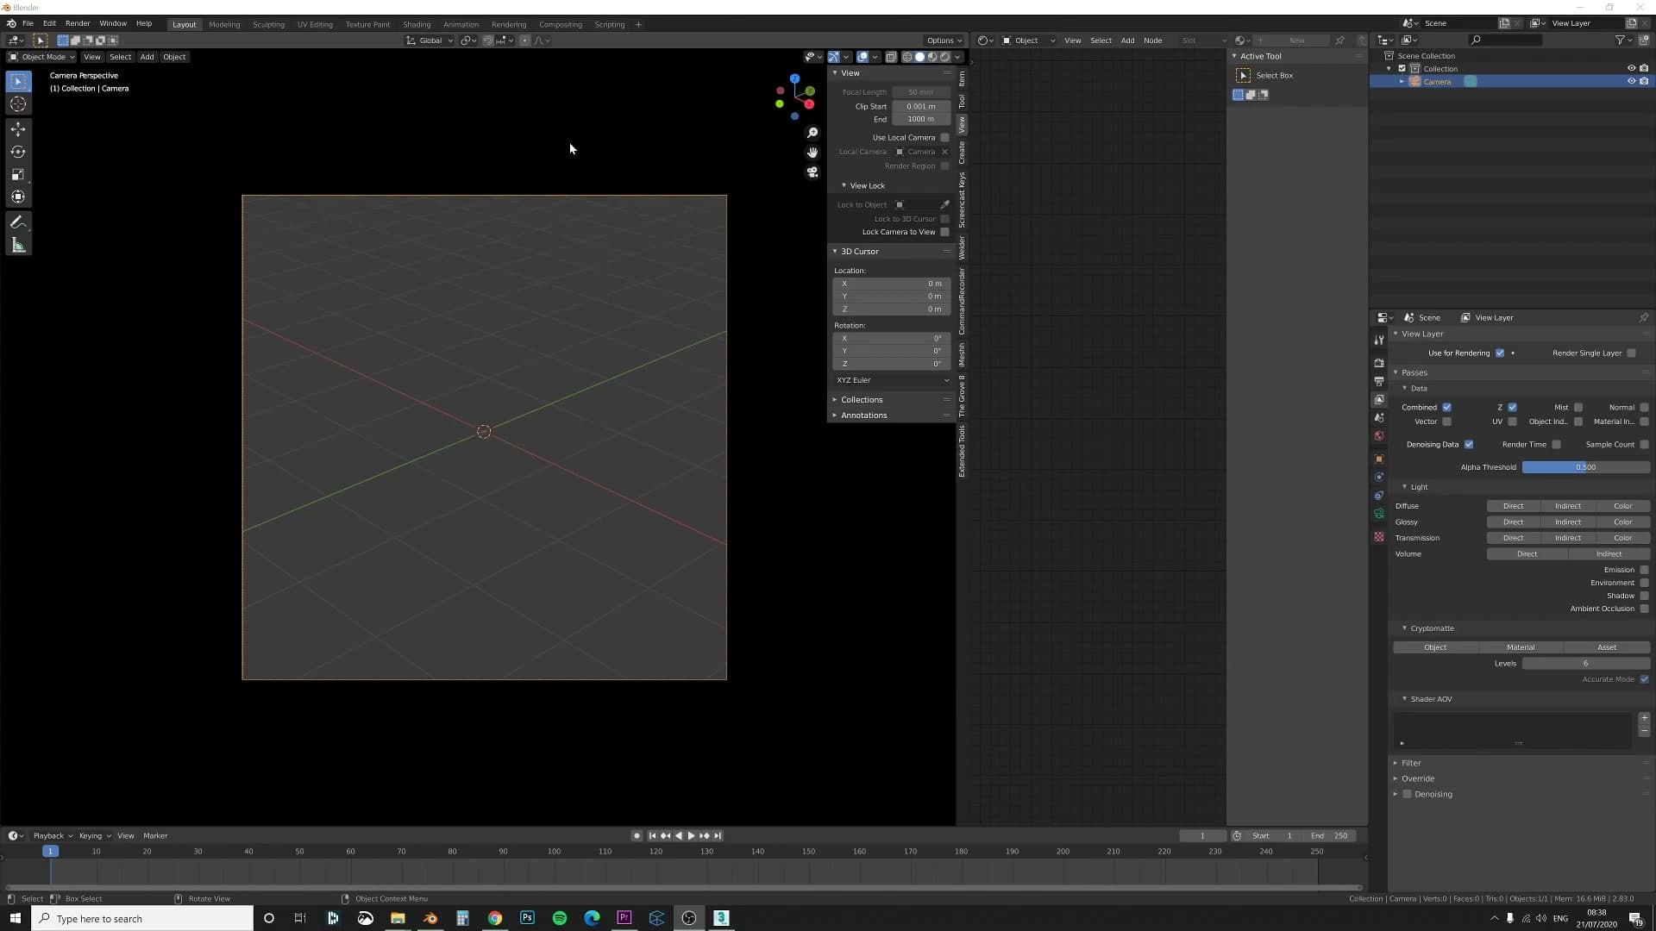Click Glossy Indirect pass button
The image size is (1656, 931).
click(x=1568, y=522)
